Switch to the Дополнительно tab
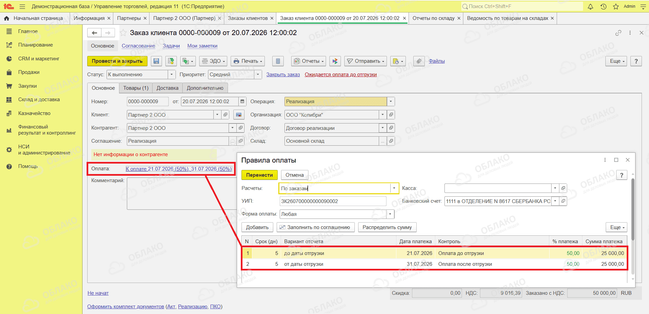649x314 pixels. tap(205, 88)
